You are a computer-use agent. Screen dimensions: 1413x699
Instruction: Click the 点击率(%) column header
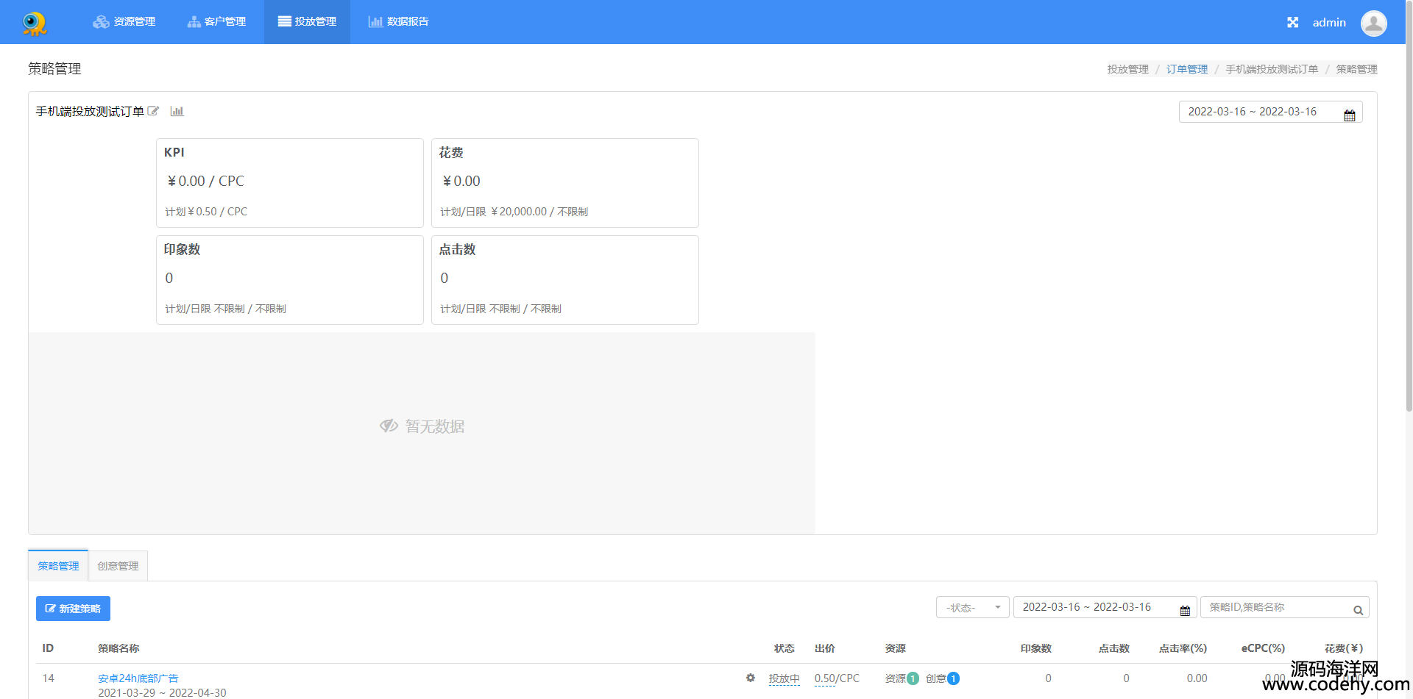tap(1183, 648)
